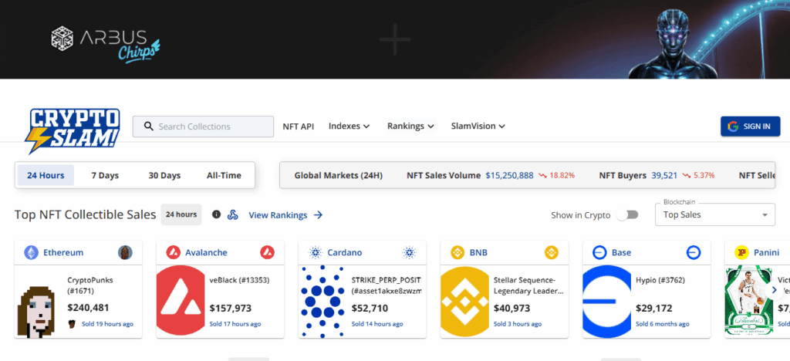Expand the Rankings menu
790x361 pixels.
pos(410,126)
